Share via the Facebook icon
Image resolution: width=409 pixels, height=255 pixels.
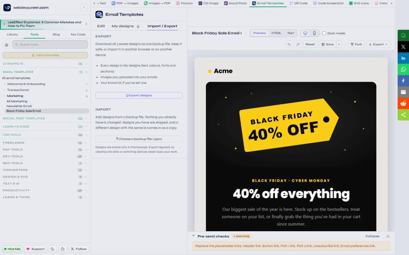[x=403, y=81]
